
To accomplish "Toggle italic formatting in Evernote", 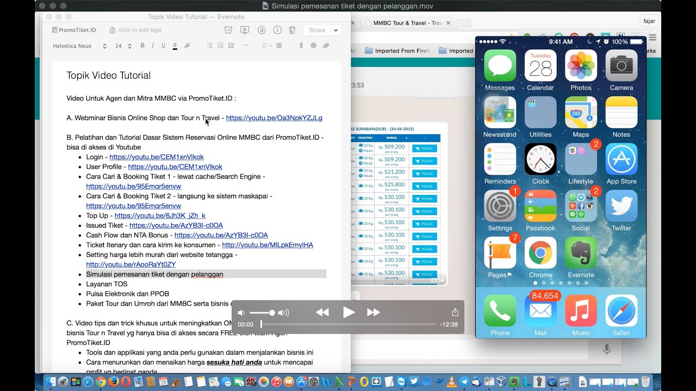I will [x=153, y=46].
